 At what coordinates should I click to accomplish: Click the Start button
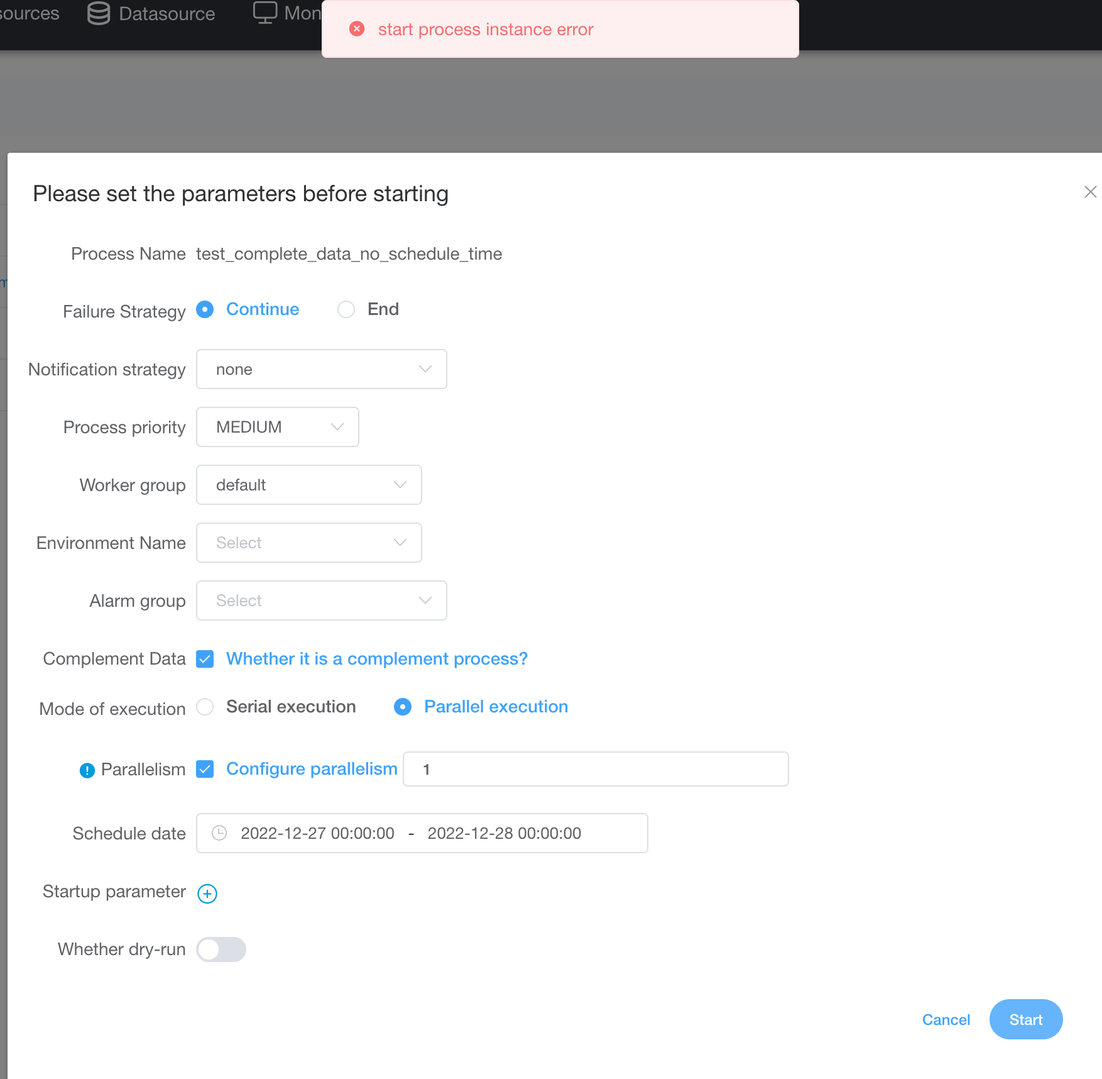click(1025, 1019)
